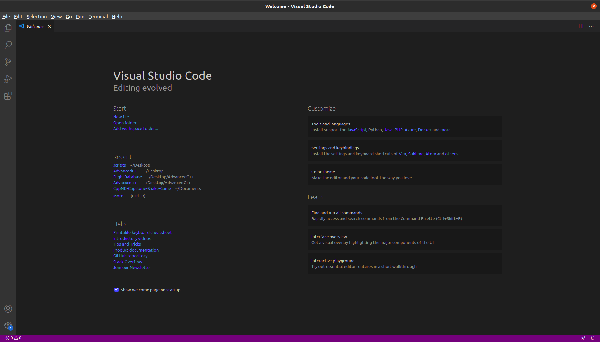Open the Selection menu

[x=37, y=17]
